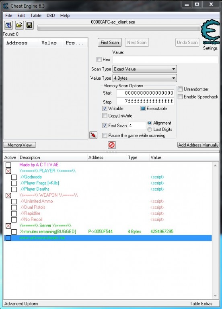The height and width of the screenshot is (309, 222).
Task: Open the Scan Type dropdown
Action: tap(145, 69)
